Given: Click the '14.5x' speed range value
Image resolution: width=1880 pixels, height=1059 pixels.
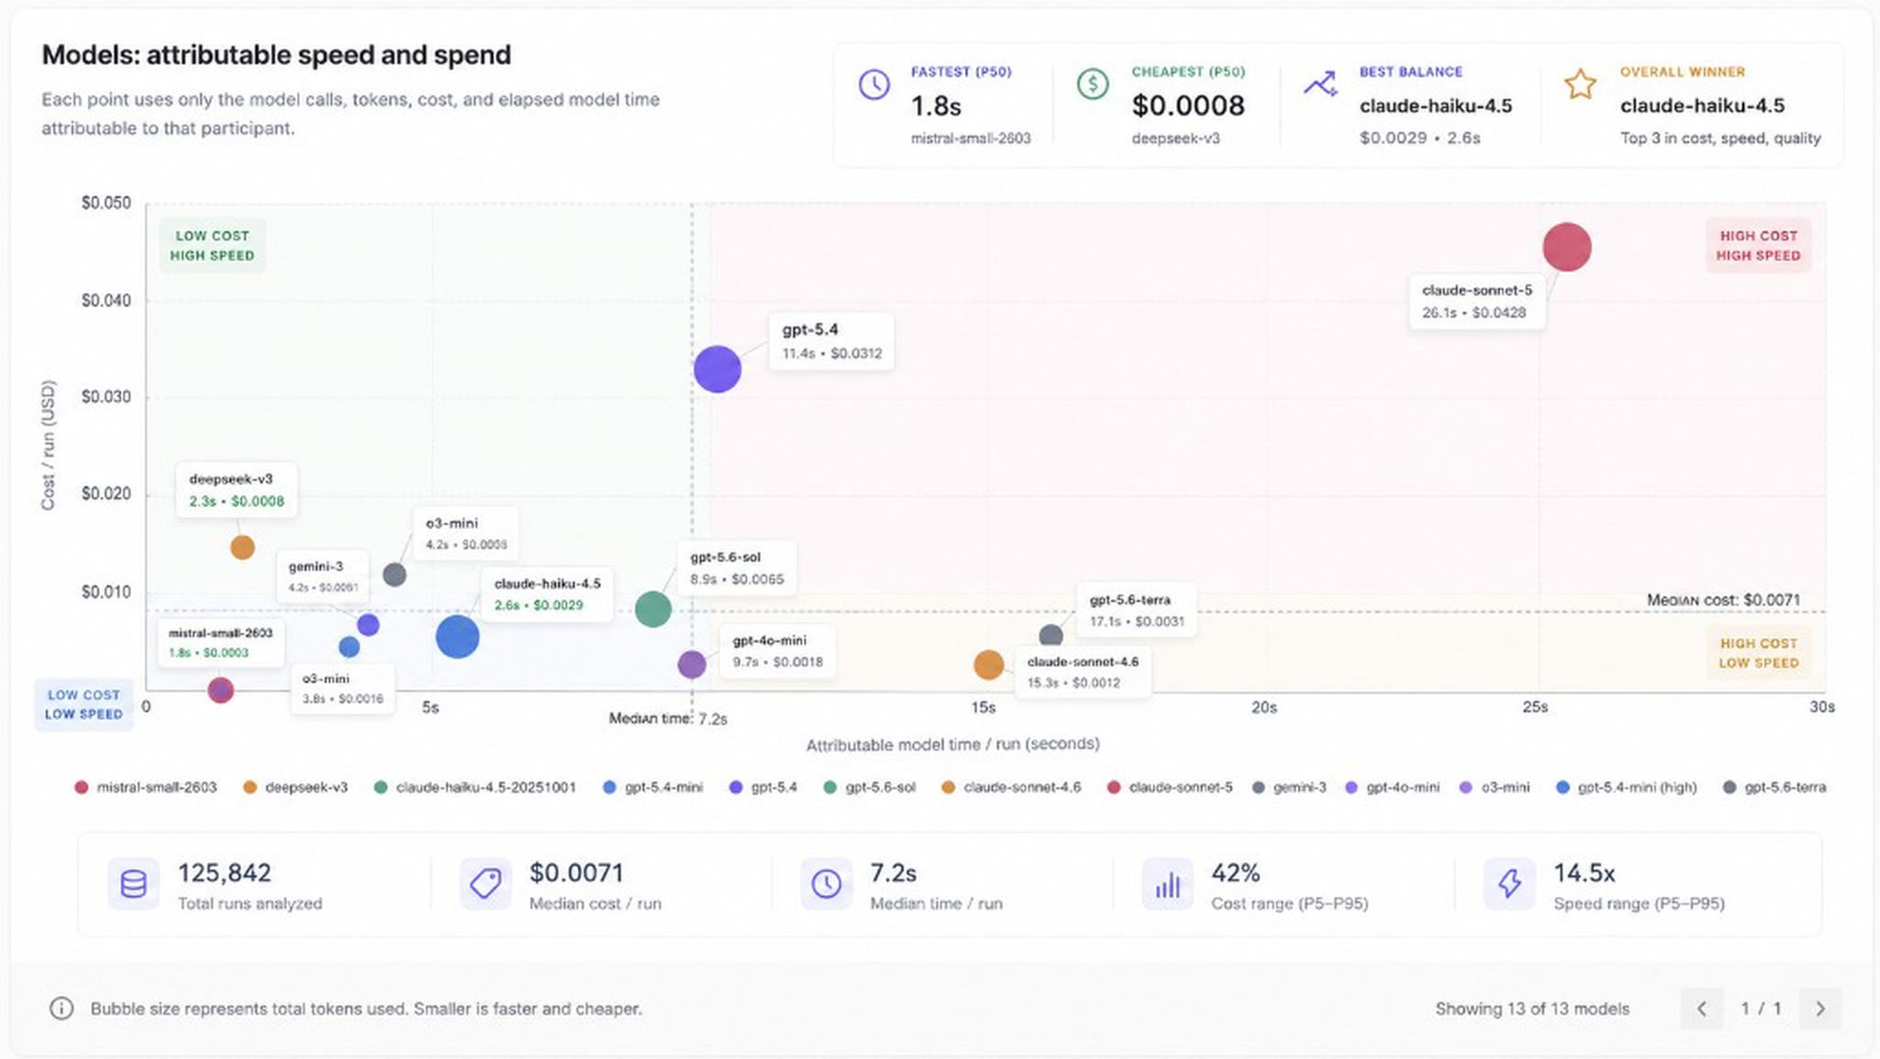Looking at the screenshot, I should click(1584, 872).
